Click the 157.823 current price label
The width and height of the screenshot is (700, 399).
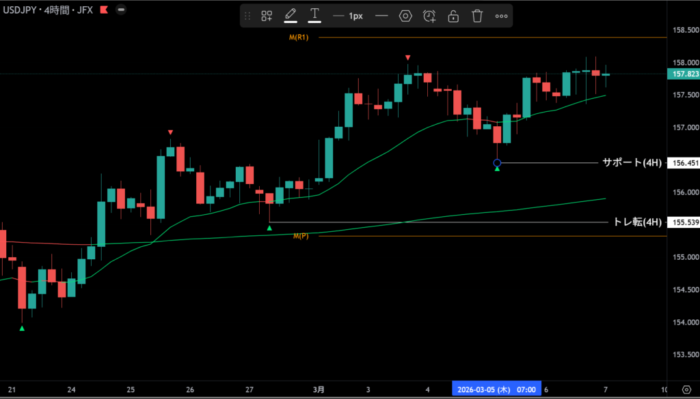(684, 74)
